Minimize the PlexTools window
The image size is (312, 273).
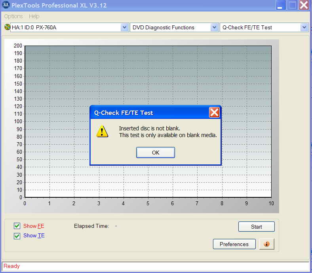point(281,5)
